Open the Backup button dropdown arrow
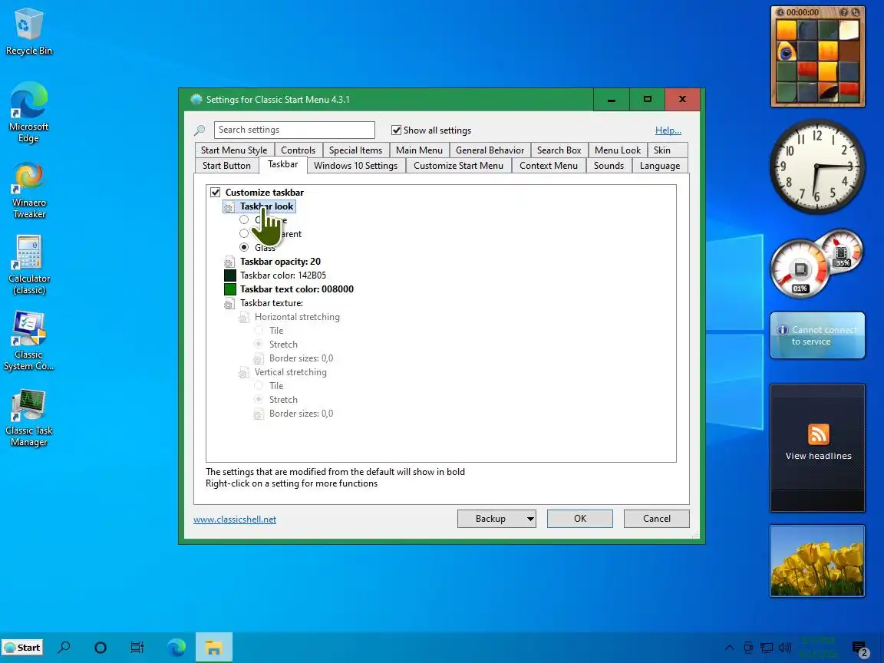Image resolution: width=884 pixels, height=663 pixels. pos(530,519)
